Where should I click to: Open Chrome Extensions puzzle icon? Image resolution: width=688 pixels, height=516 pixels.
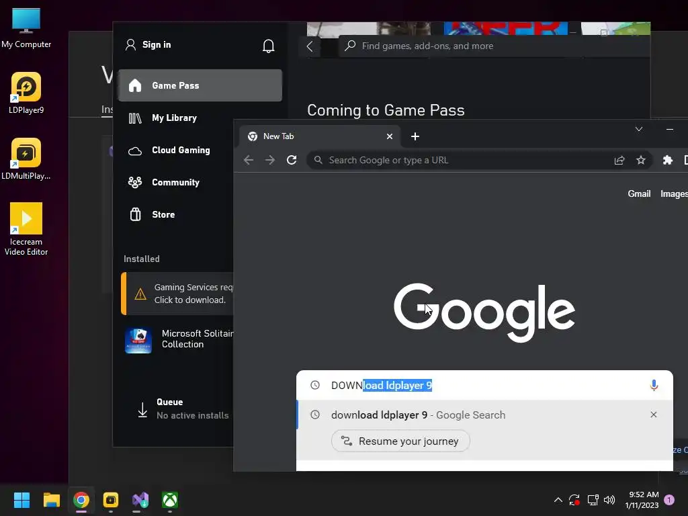(667, 160)
